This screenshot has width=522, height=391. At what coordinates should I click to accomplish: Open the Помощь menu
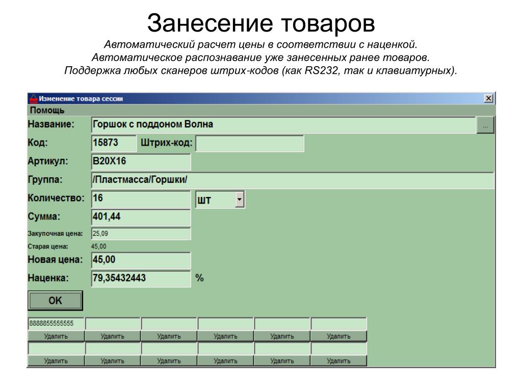47,110
